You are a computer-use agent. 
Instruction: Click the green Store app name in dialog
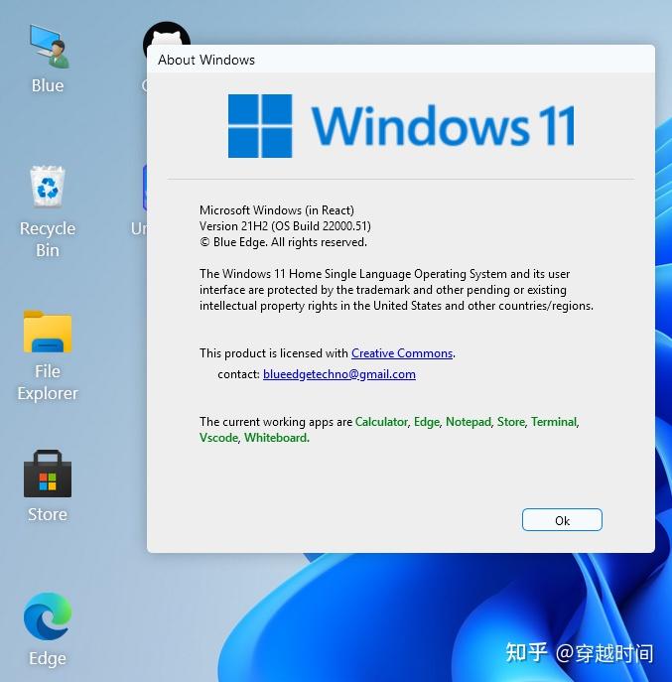pyautogui.click(x=511, y=422)
